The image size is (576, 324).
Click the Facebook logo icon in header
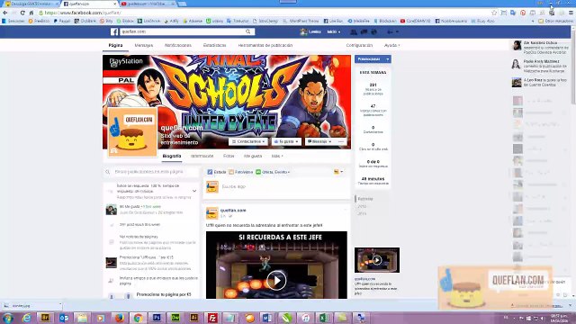click(114, 32)
